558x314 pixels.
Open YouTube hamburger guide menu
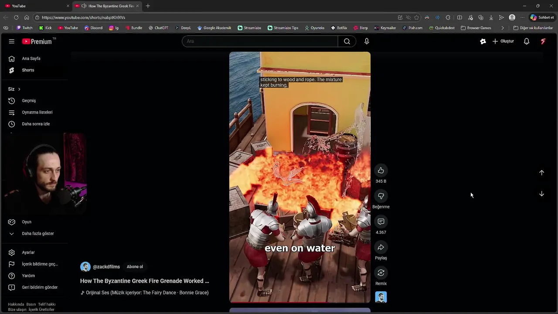point(12,41)
